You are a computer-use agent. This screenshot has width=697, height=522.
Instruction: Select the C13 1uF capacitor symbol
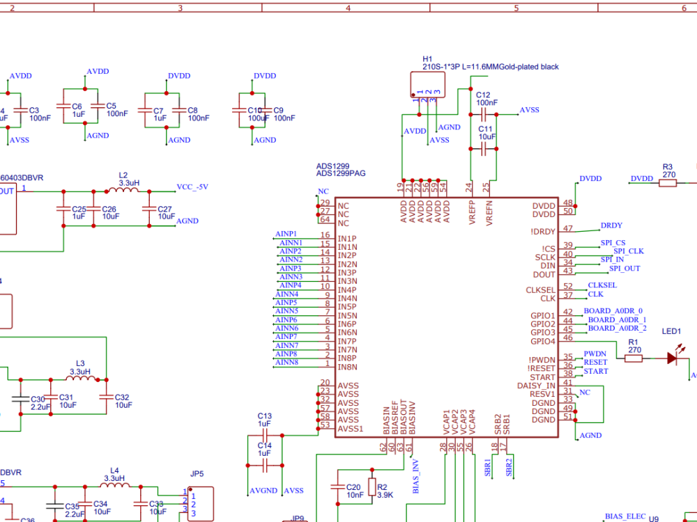coord(265,436)
